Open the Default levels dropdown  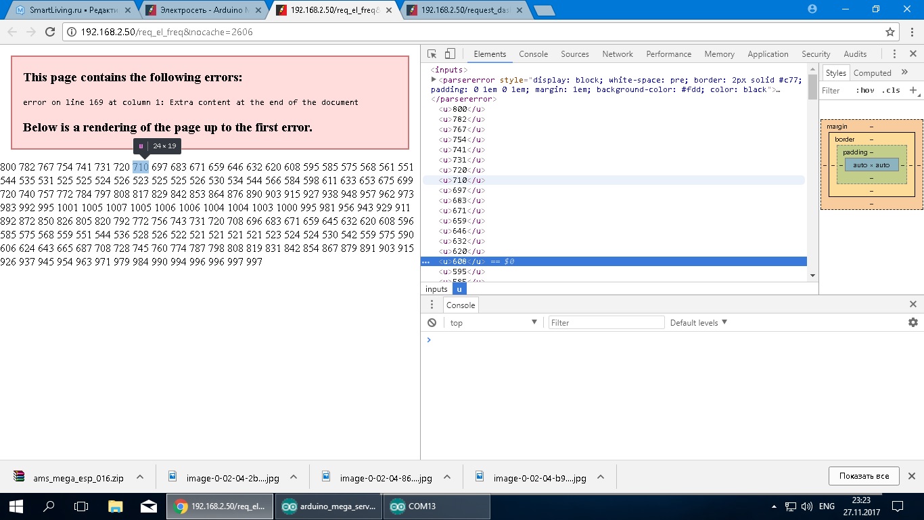tap(698, 323)
